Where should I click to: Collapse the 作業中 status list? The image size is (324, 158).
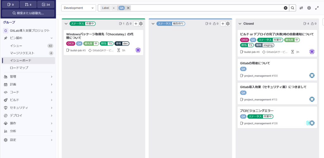(66, 24)
